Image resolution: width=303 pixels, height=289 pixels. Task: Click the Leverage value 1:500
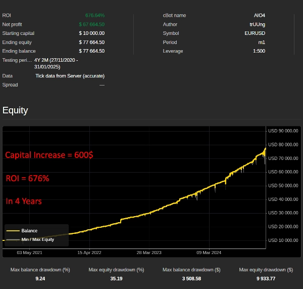[x=258, y=51]
